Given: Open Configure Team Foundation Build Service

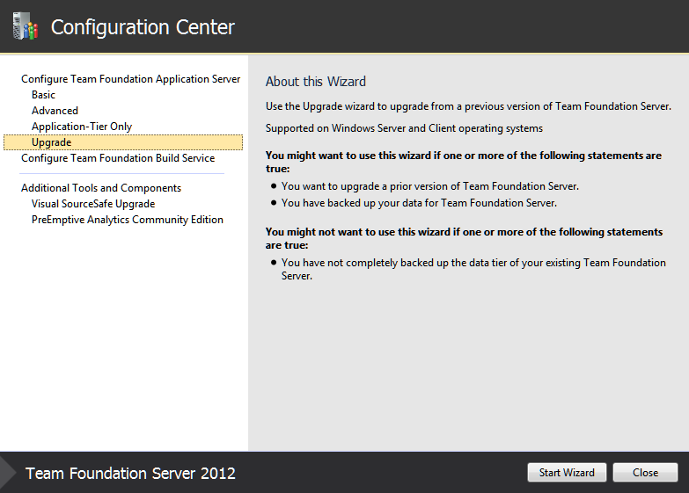Looking at the screenshot, I should click(118, 158).
